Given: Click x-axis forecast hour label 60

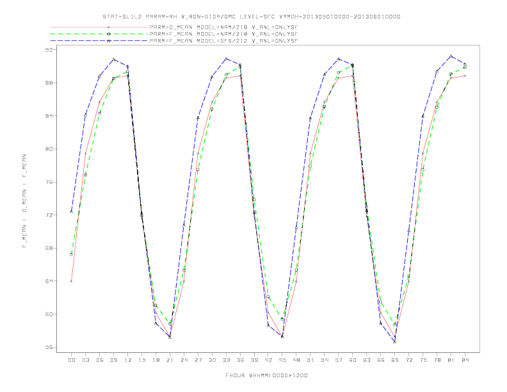Looking at the screenshot, I should [x=353, y=360].
